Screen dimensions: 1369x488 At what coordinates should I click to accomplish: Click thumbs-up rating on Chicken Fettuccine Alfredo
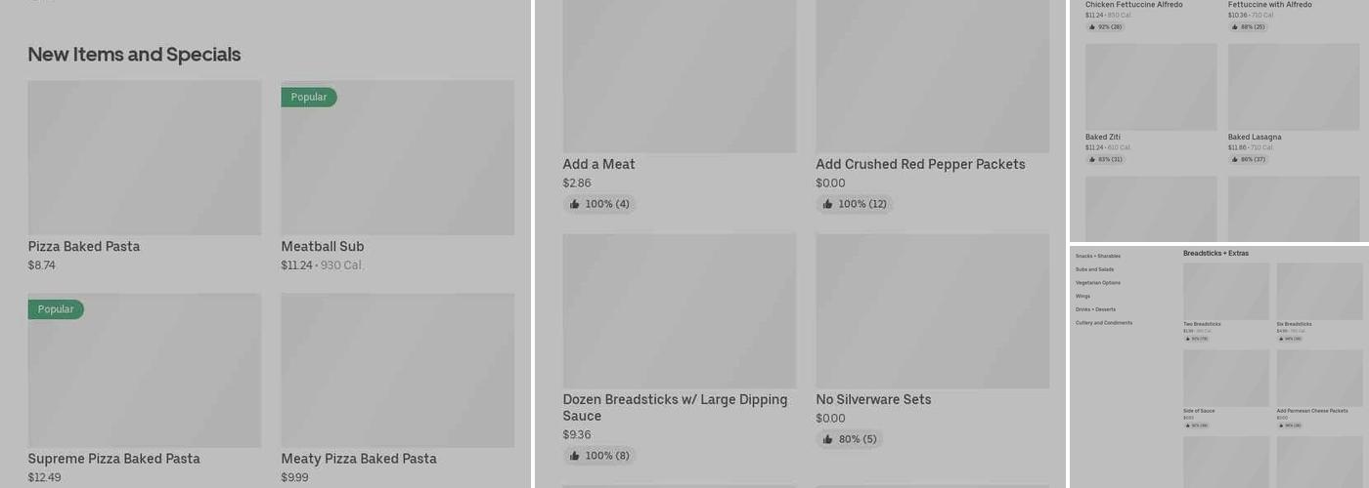point(1105,27)
